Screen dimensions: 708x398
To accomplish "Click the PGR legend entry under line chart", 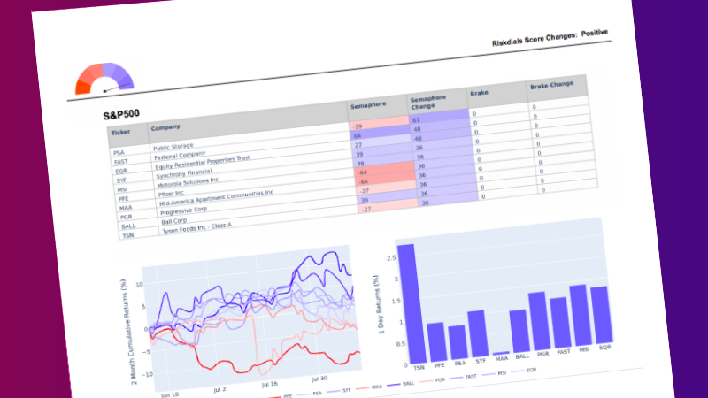I will click(x=433, y=381).
